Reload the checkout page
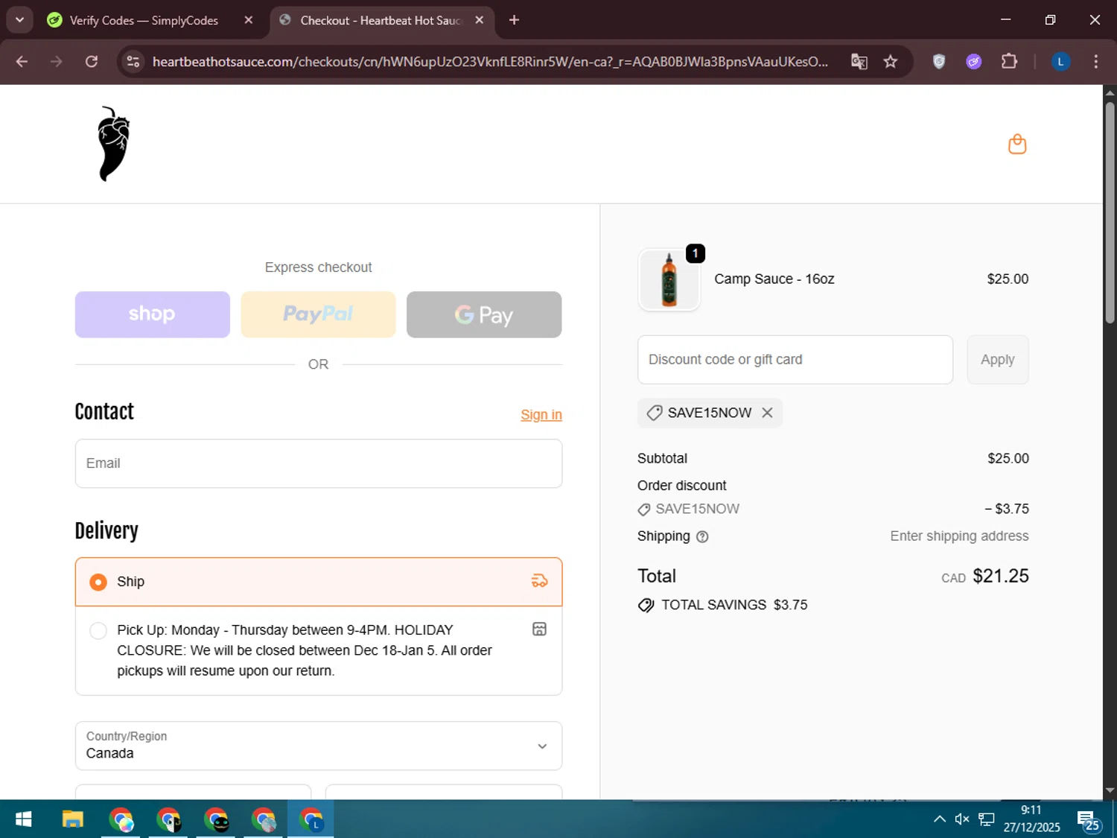The width and height of the screenshot is (1117, 838). coord(92,62)
